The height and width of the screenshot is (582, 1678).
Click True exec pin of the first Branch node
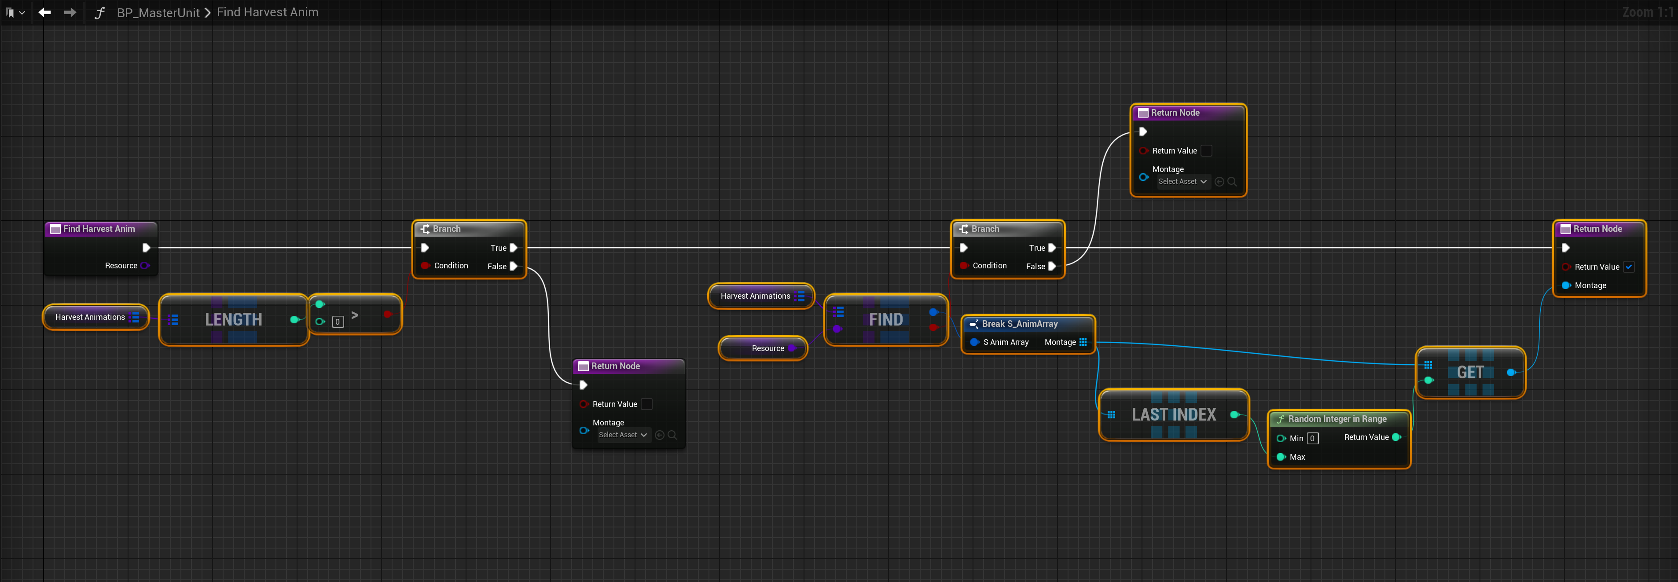click(513, 247)
